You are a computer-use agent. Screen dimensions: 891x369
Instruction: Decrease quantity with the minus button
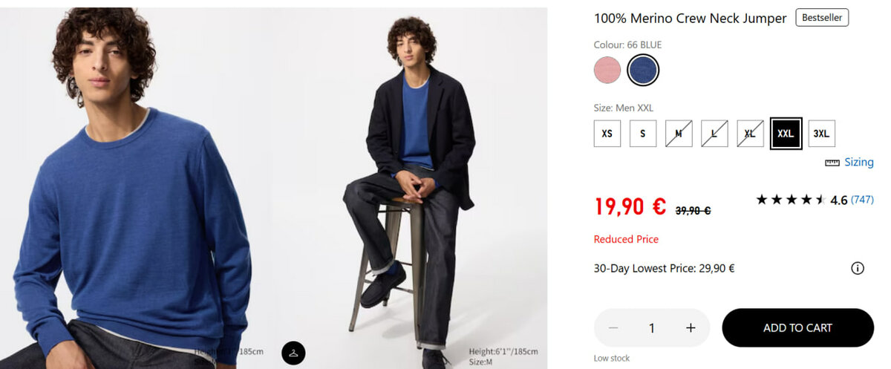pos(613,327)
